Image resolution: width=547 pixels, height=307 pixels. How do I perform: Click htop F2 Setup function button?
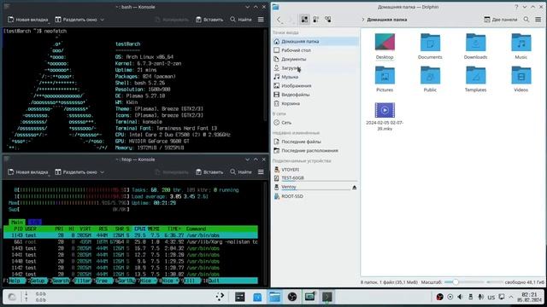pyautogui.click(x=37, y=281)
